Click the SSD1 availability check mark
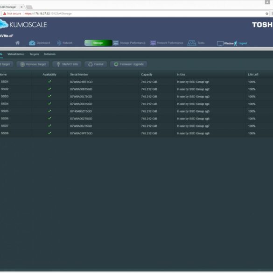273x273 pixels. [49, 81]
